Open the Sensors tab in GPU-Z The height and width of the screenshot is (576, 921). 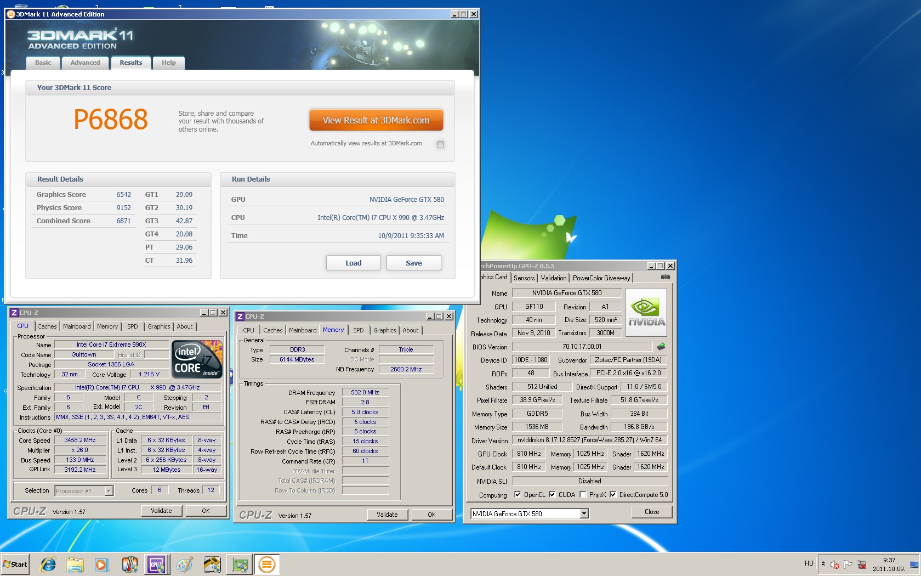[x=524, y=278]
